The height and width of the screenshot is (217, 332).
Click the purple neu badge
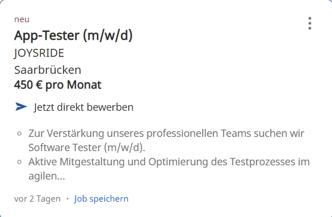22,19
